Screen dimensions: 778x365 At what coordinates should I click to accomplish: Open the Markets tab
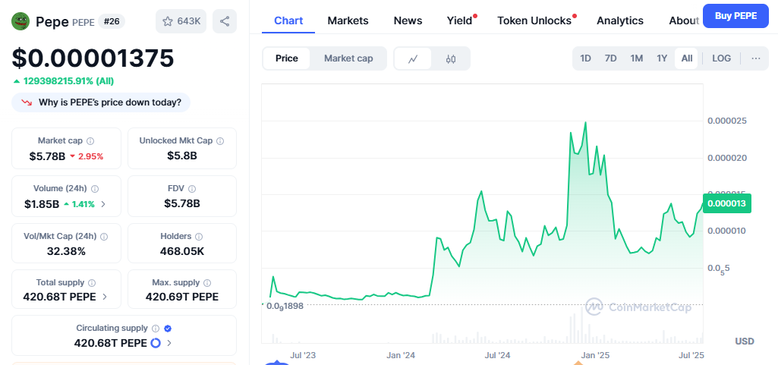click(348, 20)
